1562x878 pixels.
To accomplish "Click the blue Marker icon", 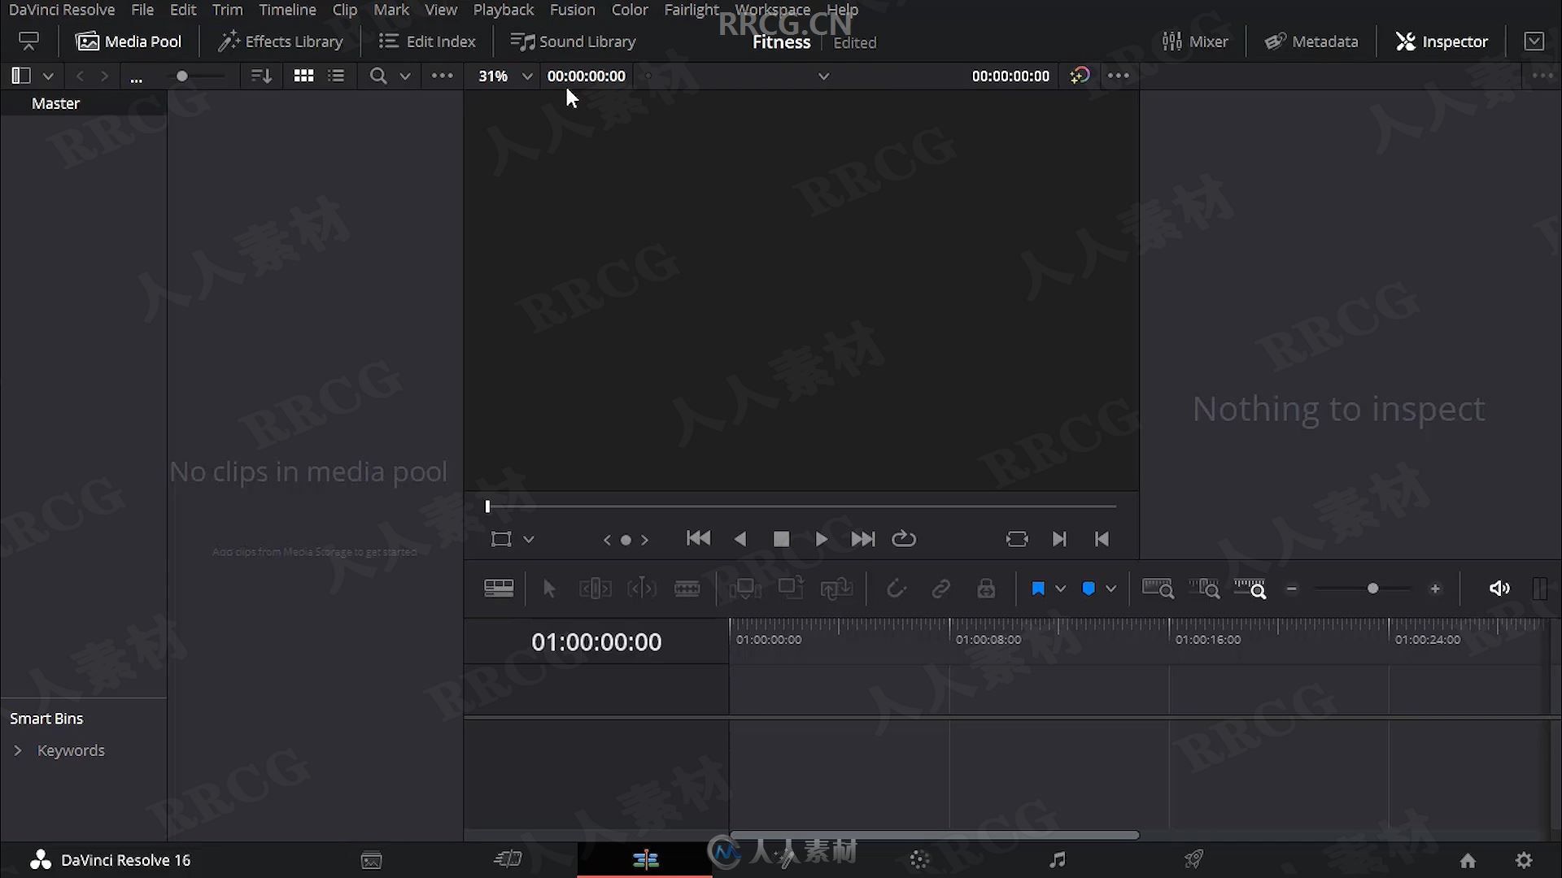I will (x=1089, y=589).
